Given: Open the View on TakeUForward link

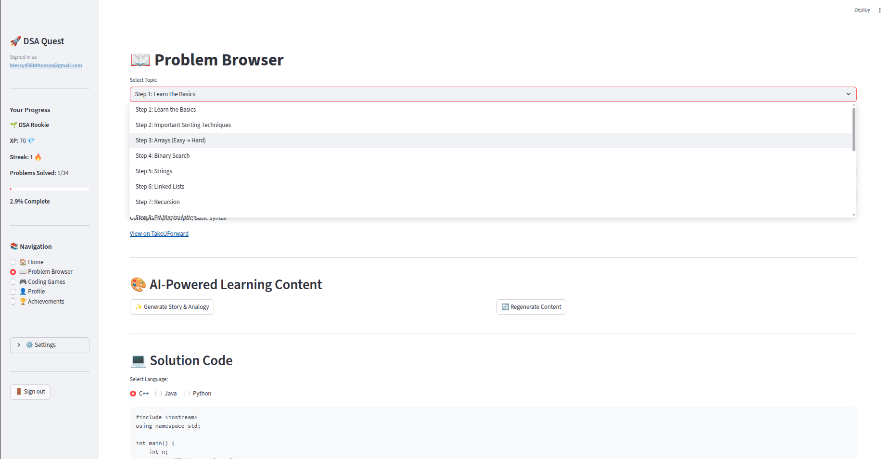Looking at the screenshot, I should (159, 234).
